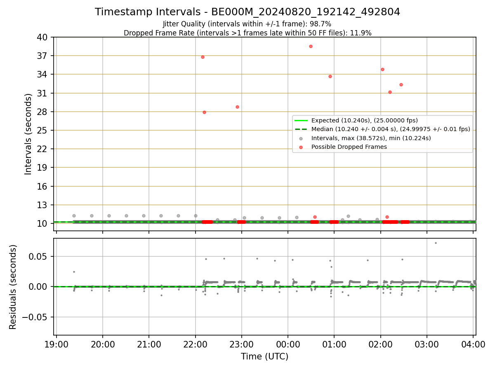Image resolution: width=495 pixels, height=371 pixels.
Task: Click the 00:00 x-axis tick label
Action: pyautogui.click(x=288, y=345)
